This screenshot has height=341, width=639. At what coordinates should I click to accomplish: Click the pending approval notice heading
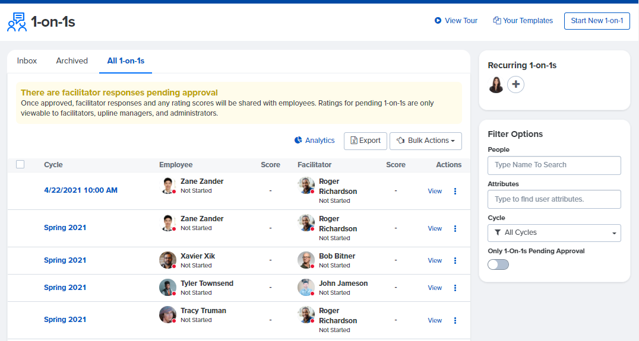tap(119, 93)
